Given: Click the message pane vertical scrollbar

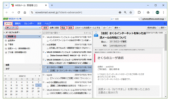Looking at the screenshot, I should click(x=166, y=42).
